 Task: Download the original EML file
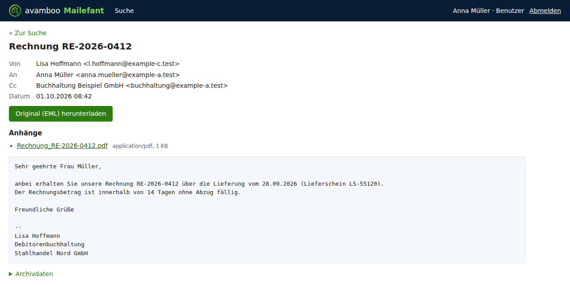coord(61,114)
